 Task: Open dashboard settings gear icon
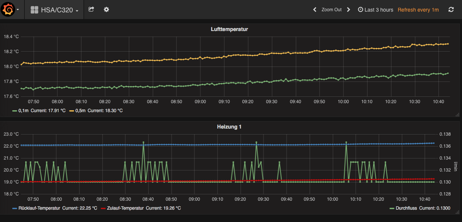point(106,9)
